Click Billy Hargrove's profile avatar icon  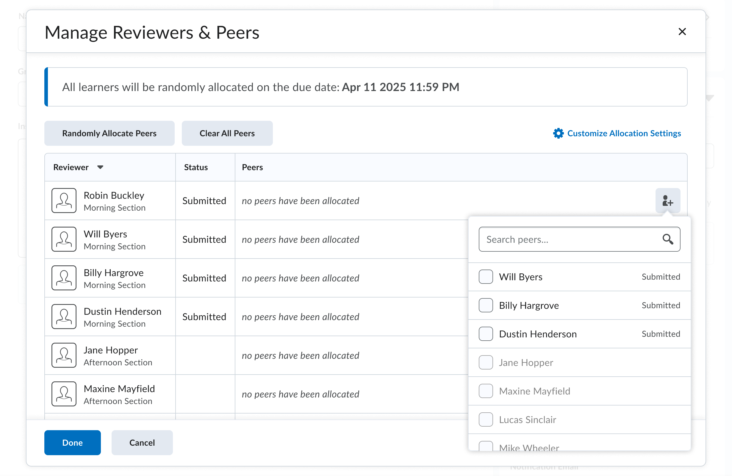click(64, 278)
